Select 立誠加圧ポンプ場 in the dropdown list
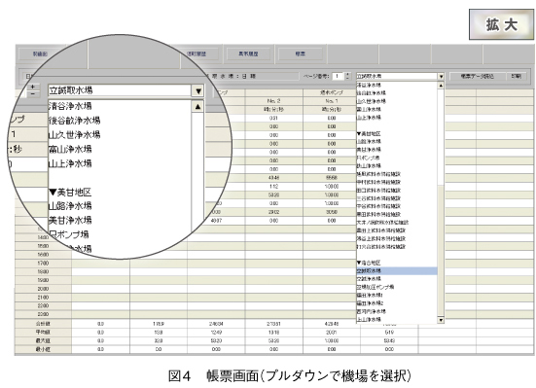This screenshot has width=536, height=388. (x=397, y=287)
